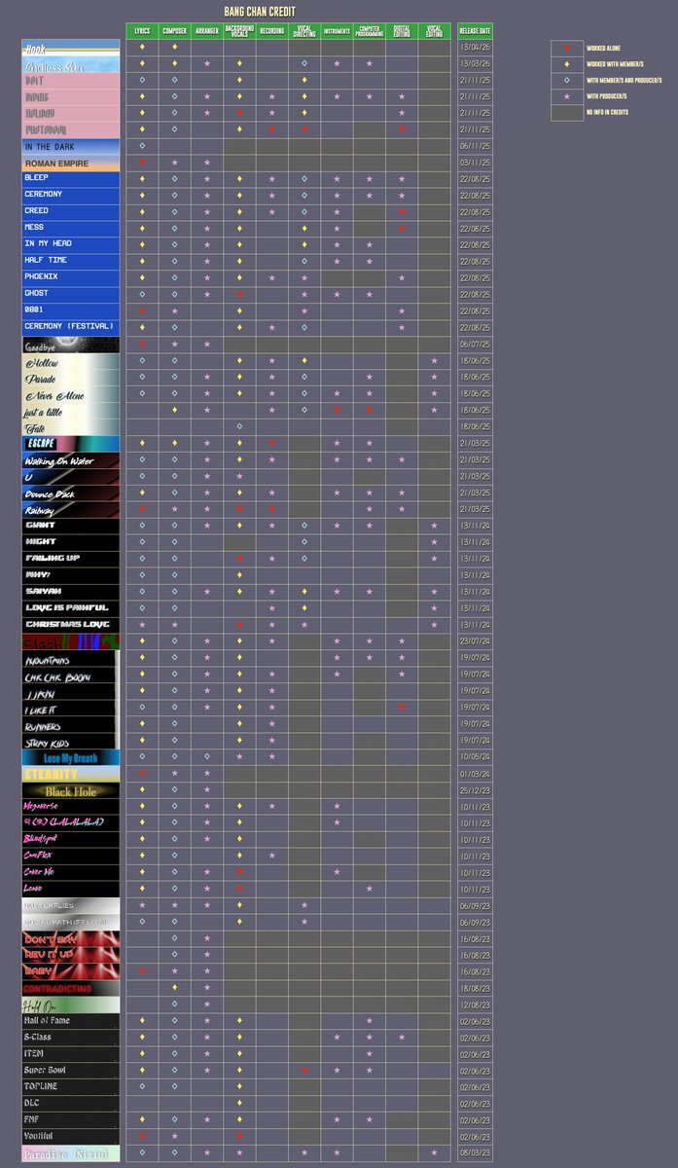Click the red star in Escape's Recording cell

tap(271, 442)
